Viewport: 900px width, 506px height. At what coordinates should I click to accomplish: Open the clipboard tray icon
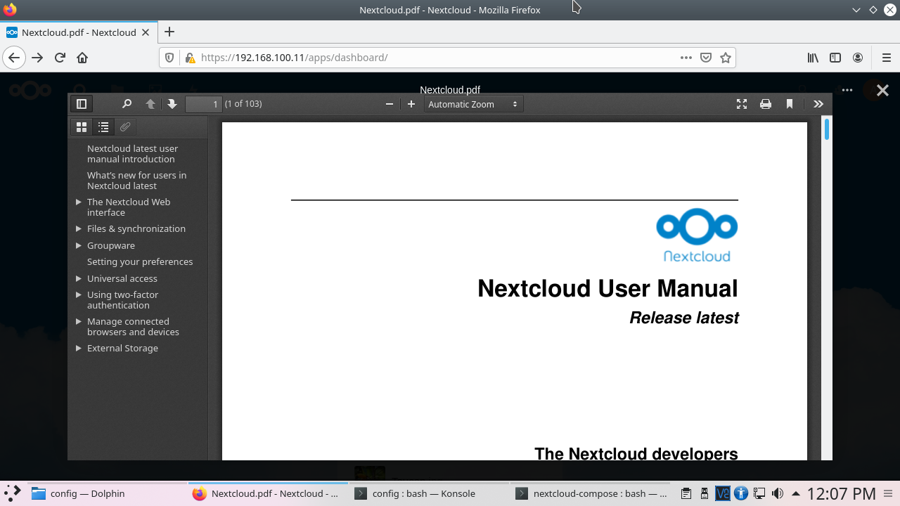click(686, 493)
